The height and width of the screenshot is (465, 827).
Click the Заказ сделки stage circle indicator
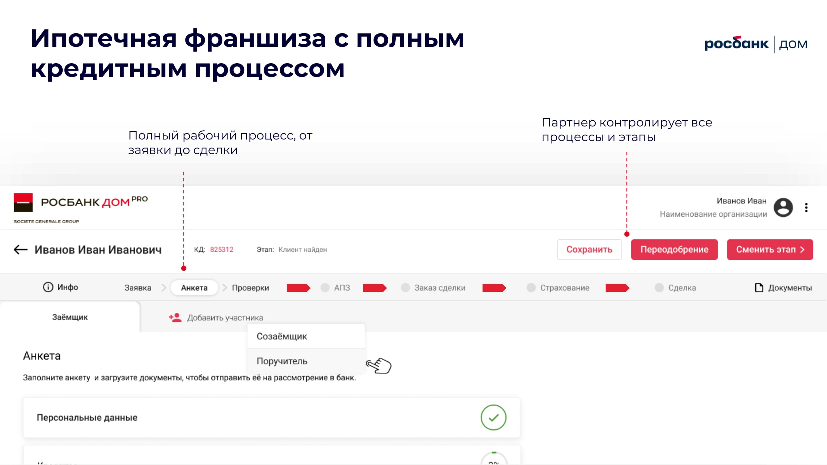click(405, 288)
